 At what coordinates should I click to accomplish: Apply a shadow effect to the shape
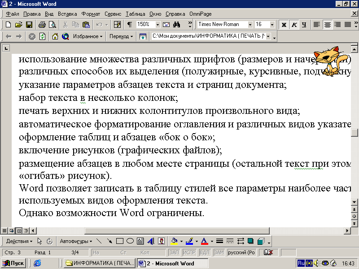tap(251, 241)
